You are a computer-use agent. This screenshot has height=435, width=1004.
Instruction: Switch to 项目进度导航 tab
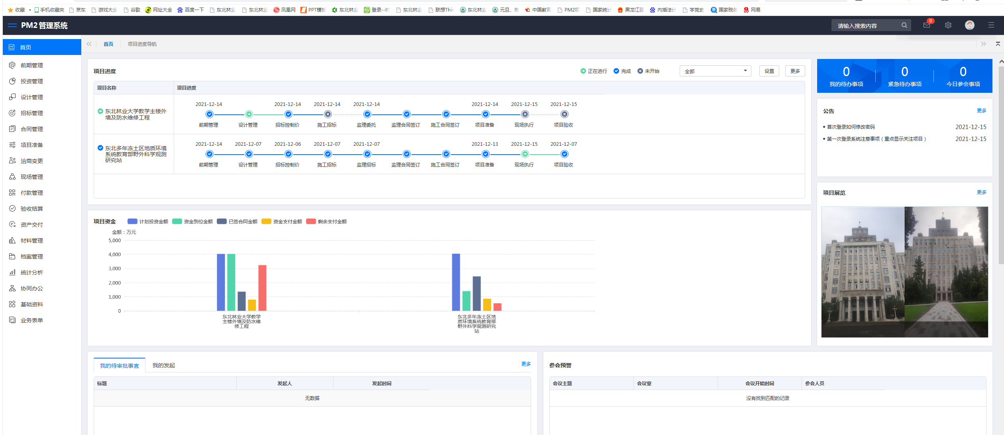click(x=142, y=44)
